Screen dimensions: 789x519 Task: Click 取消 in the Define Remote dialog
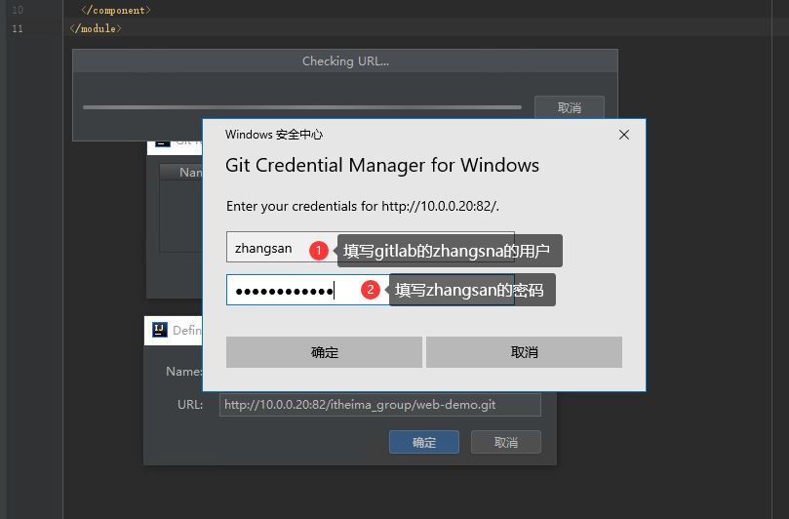tap(506, 442)
